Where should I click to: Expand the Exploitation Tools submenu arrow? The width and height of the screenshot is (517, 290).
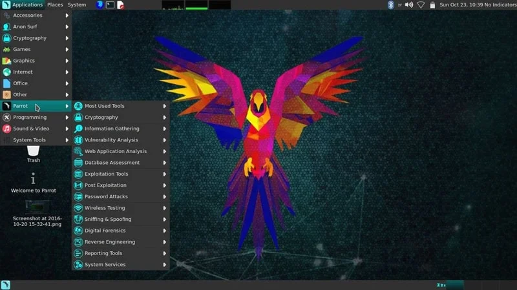point(165,174)
